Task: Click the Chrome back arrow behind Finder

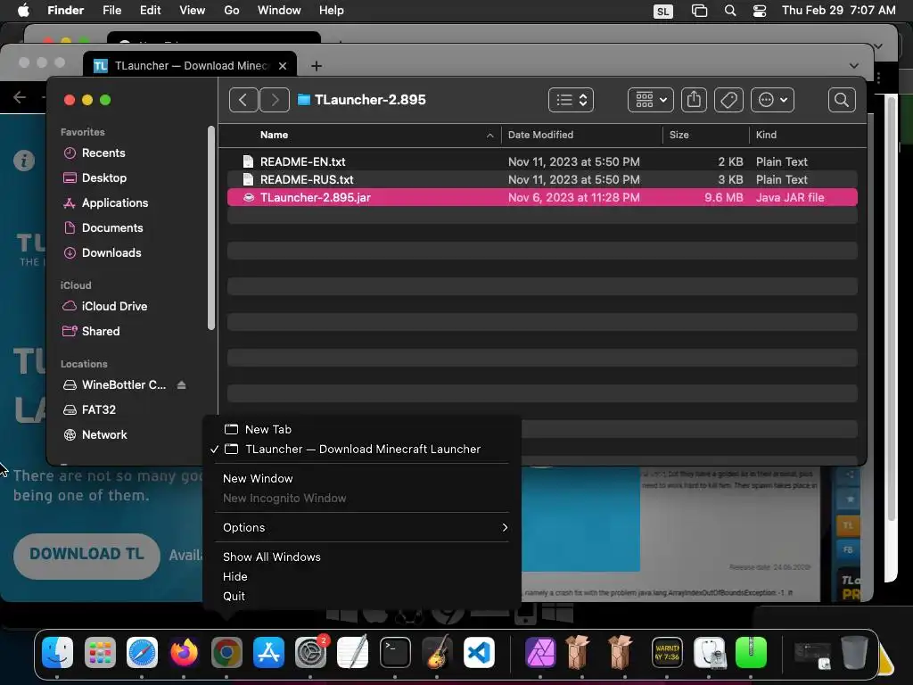Action: coord(20,97)
